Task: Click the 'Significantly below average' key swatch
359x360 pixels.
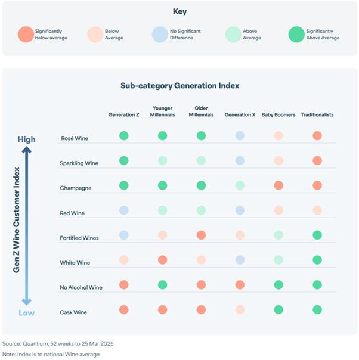Action: point(26,34)
